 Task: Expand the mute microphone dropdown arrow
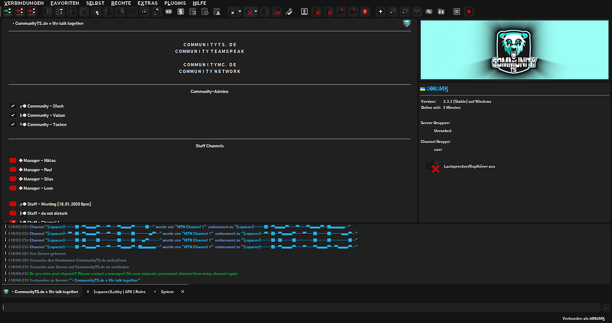coord(256,11)
